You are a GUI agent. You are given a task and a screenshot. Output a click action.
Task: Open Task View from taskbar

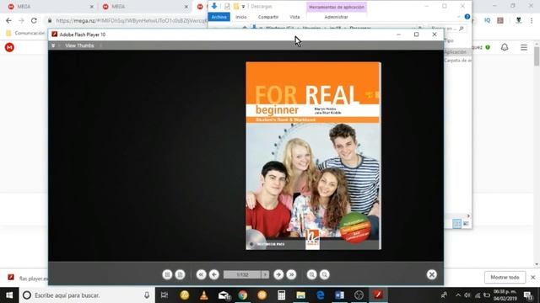(165, 295)
